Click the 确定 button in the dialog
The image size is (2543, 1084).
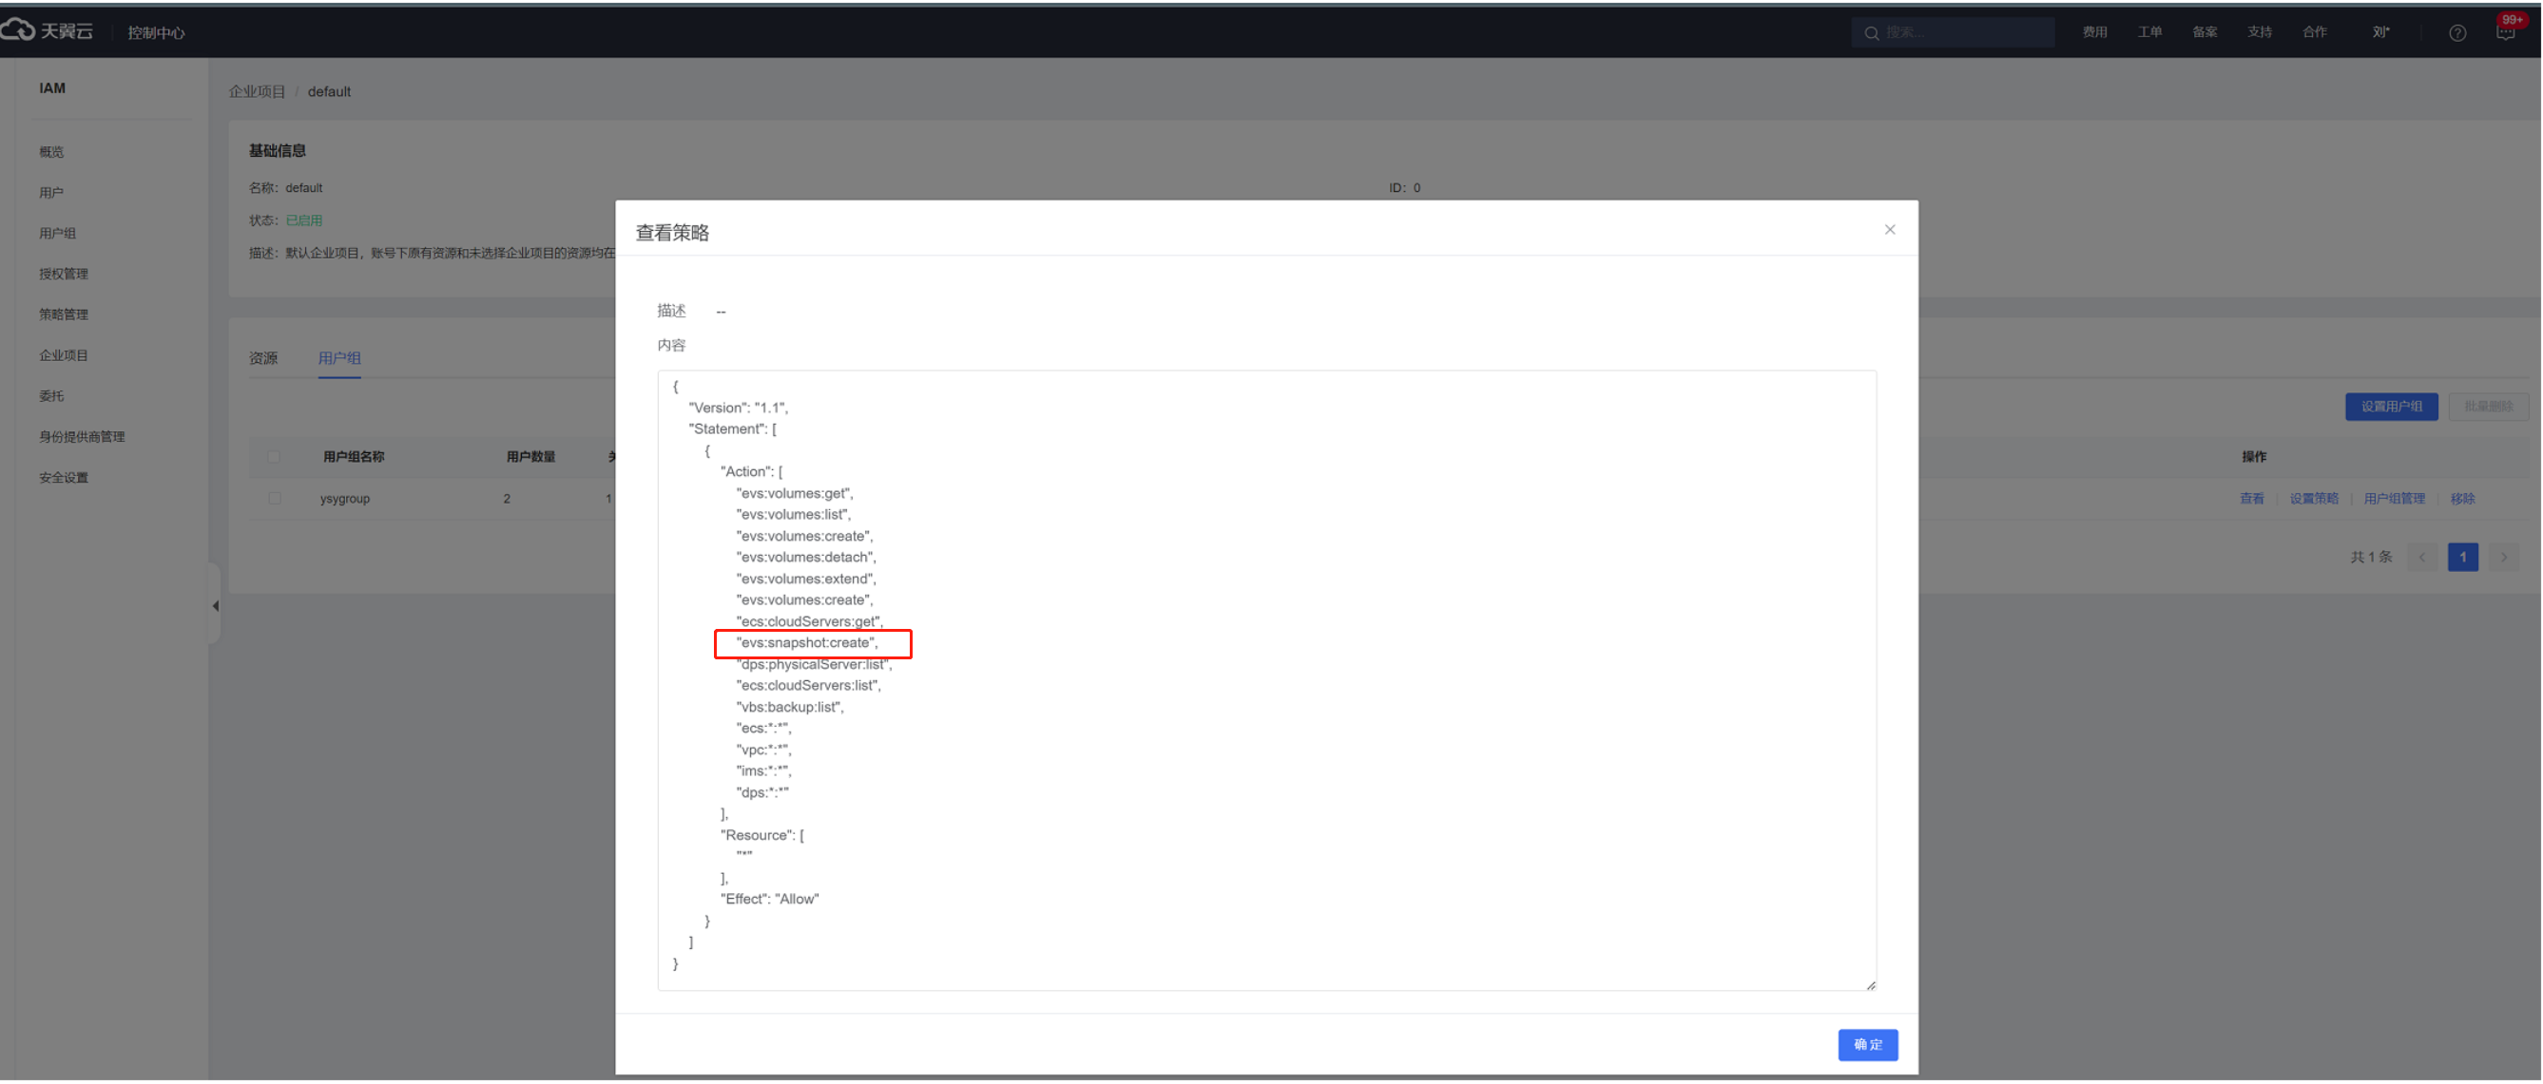click(1867, 1044)
